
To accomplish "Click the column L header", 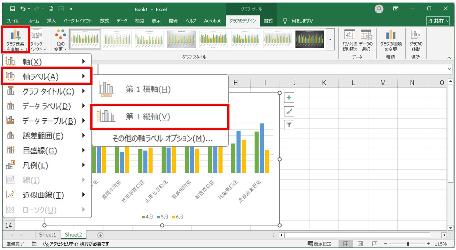I will coord(353,83).
